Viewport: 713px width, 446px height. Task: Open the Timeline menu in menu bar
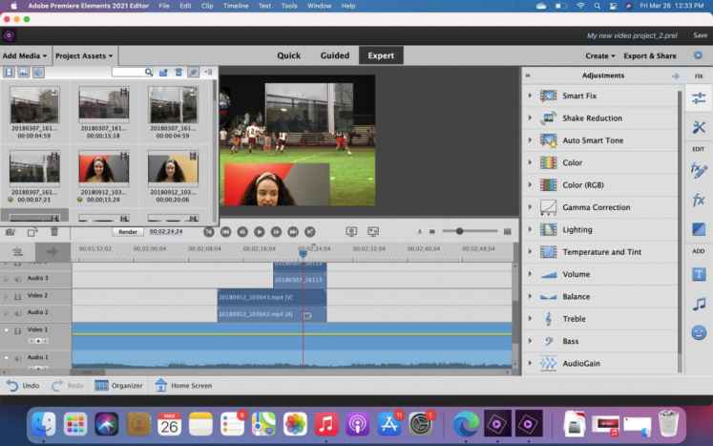tap(236, 6)
